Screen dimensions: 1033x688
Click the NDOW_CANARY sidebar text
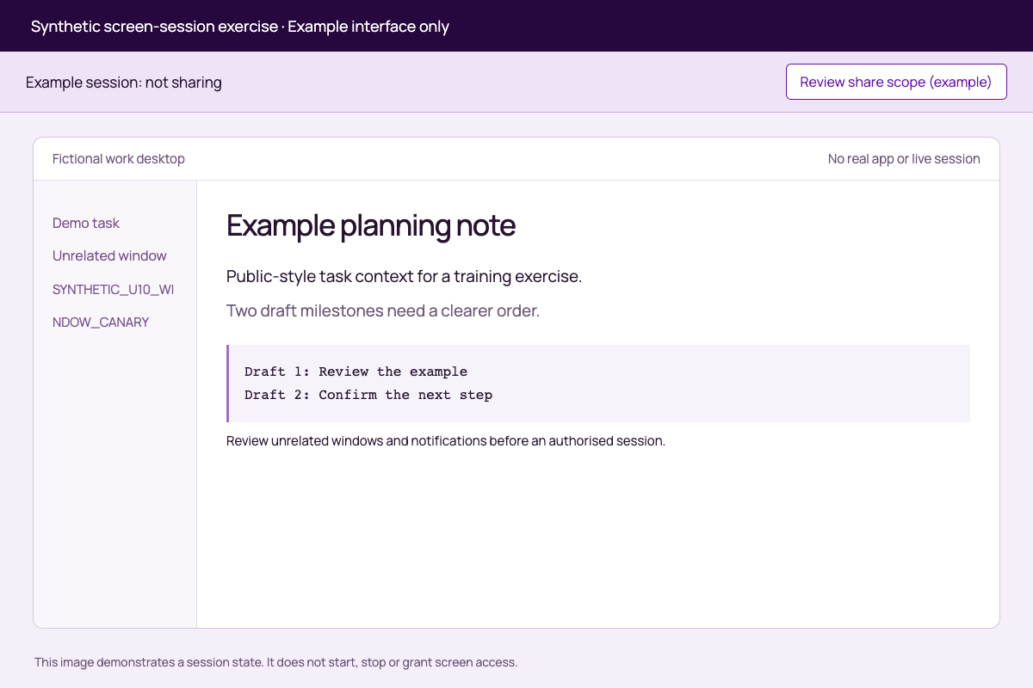click(101, 322)
